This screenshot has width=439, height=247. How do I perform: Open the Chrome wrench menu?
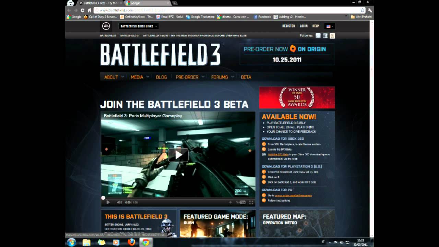pyautogui.click(x=370, y=10)
